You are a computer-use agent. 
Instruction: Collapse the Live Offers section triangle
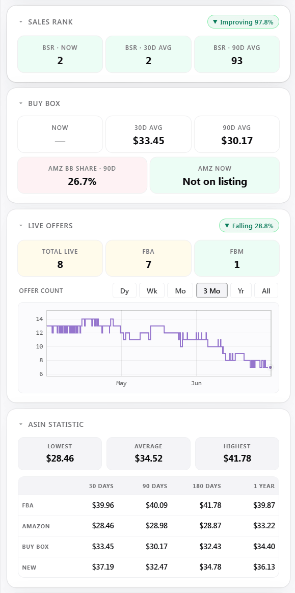21,226
